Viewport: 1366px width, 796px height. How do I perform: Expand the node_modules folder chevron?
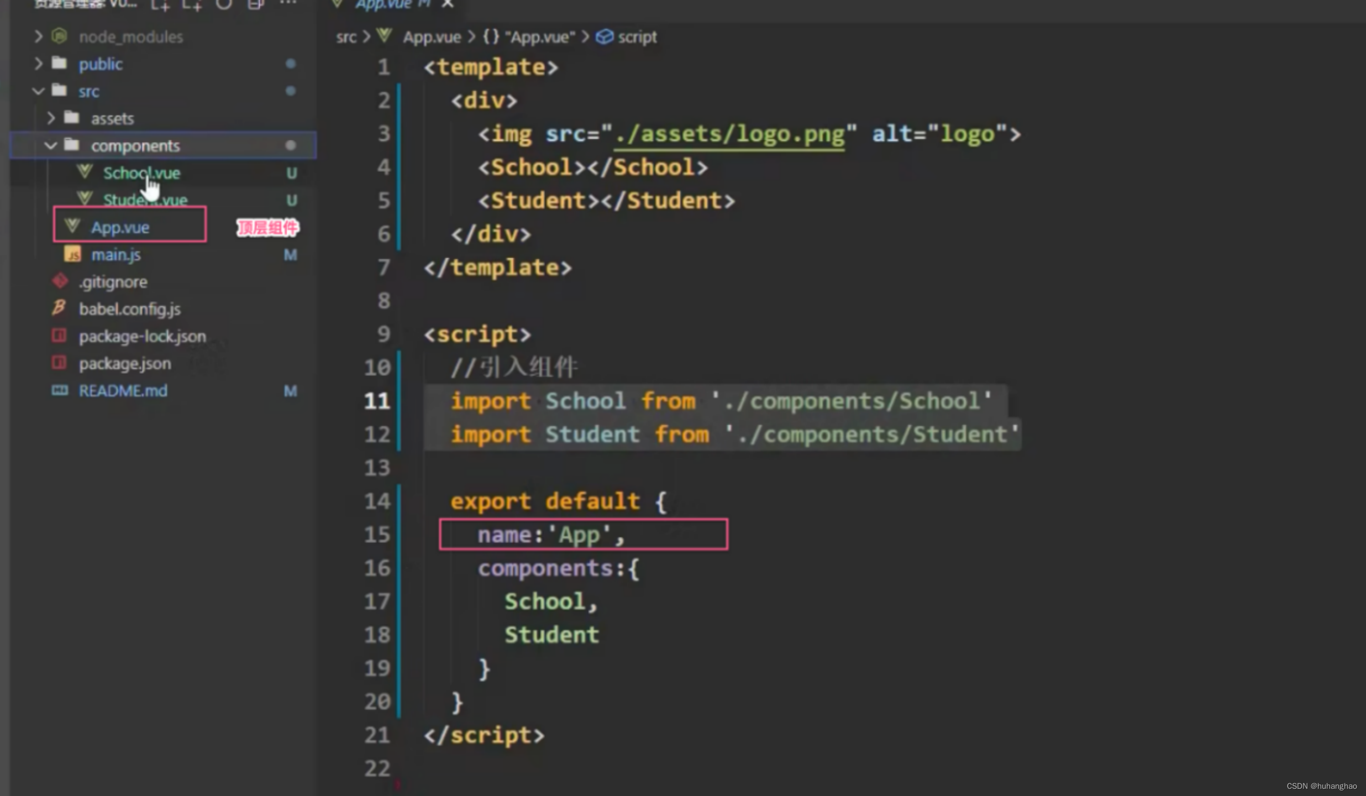click(x=38, y=36)
